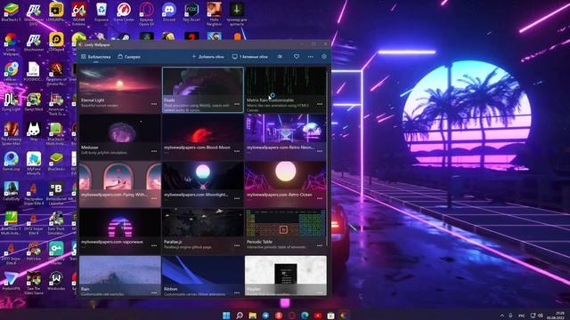
Task: Open the three-dots menu in the Lively toolbar
Action: (310, 57)
